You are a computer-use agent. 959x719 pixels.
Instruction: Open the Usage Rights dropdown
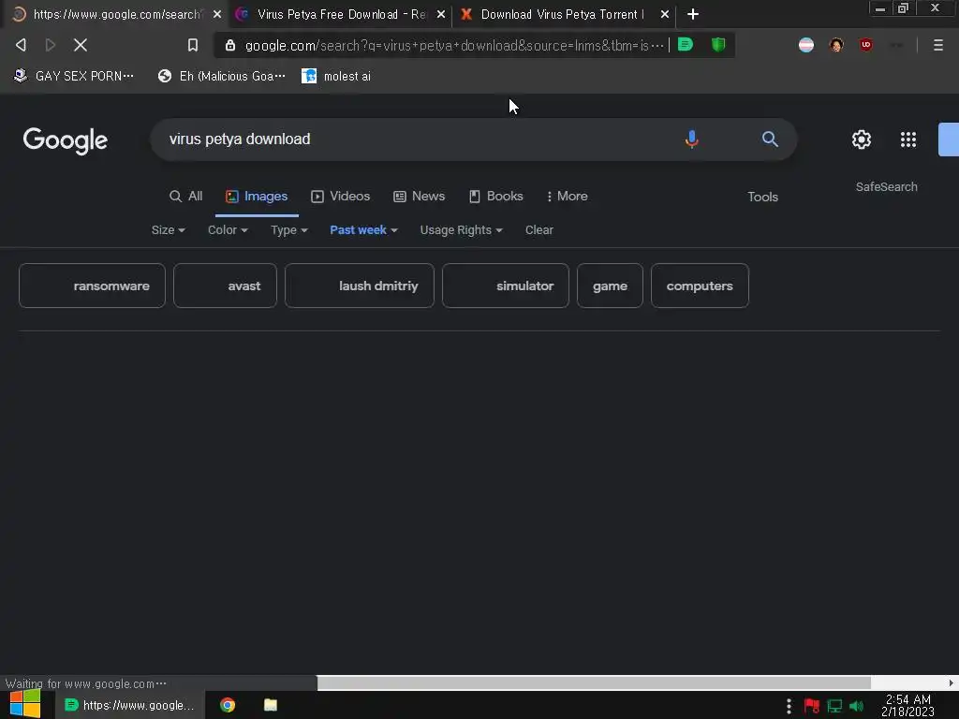click(461, 230)
